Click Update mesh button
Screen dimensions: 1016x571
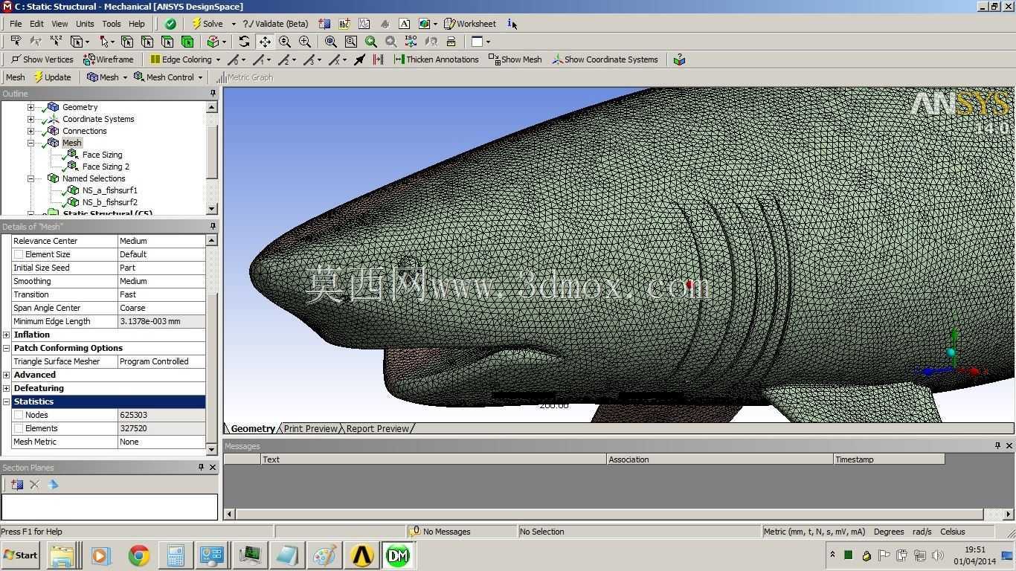coord(52,77)
